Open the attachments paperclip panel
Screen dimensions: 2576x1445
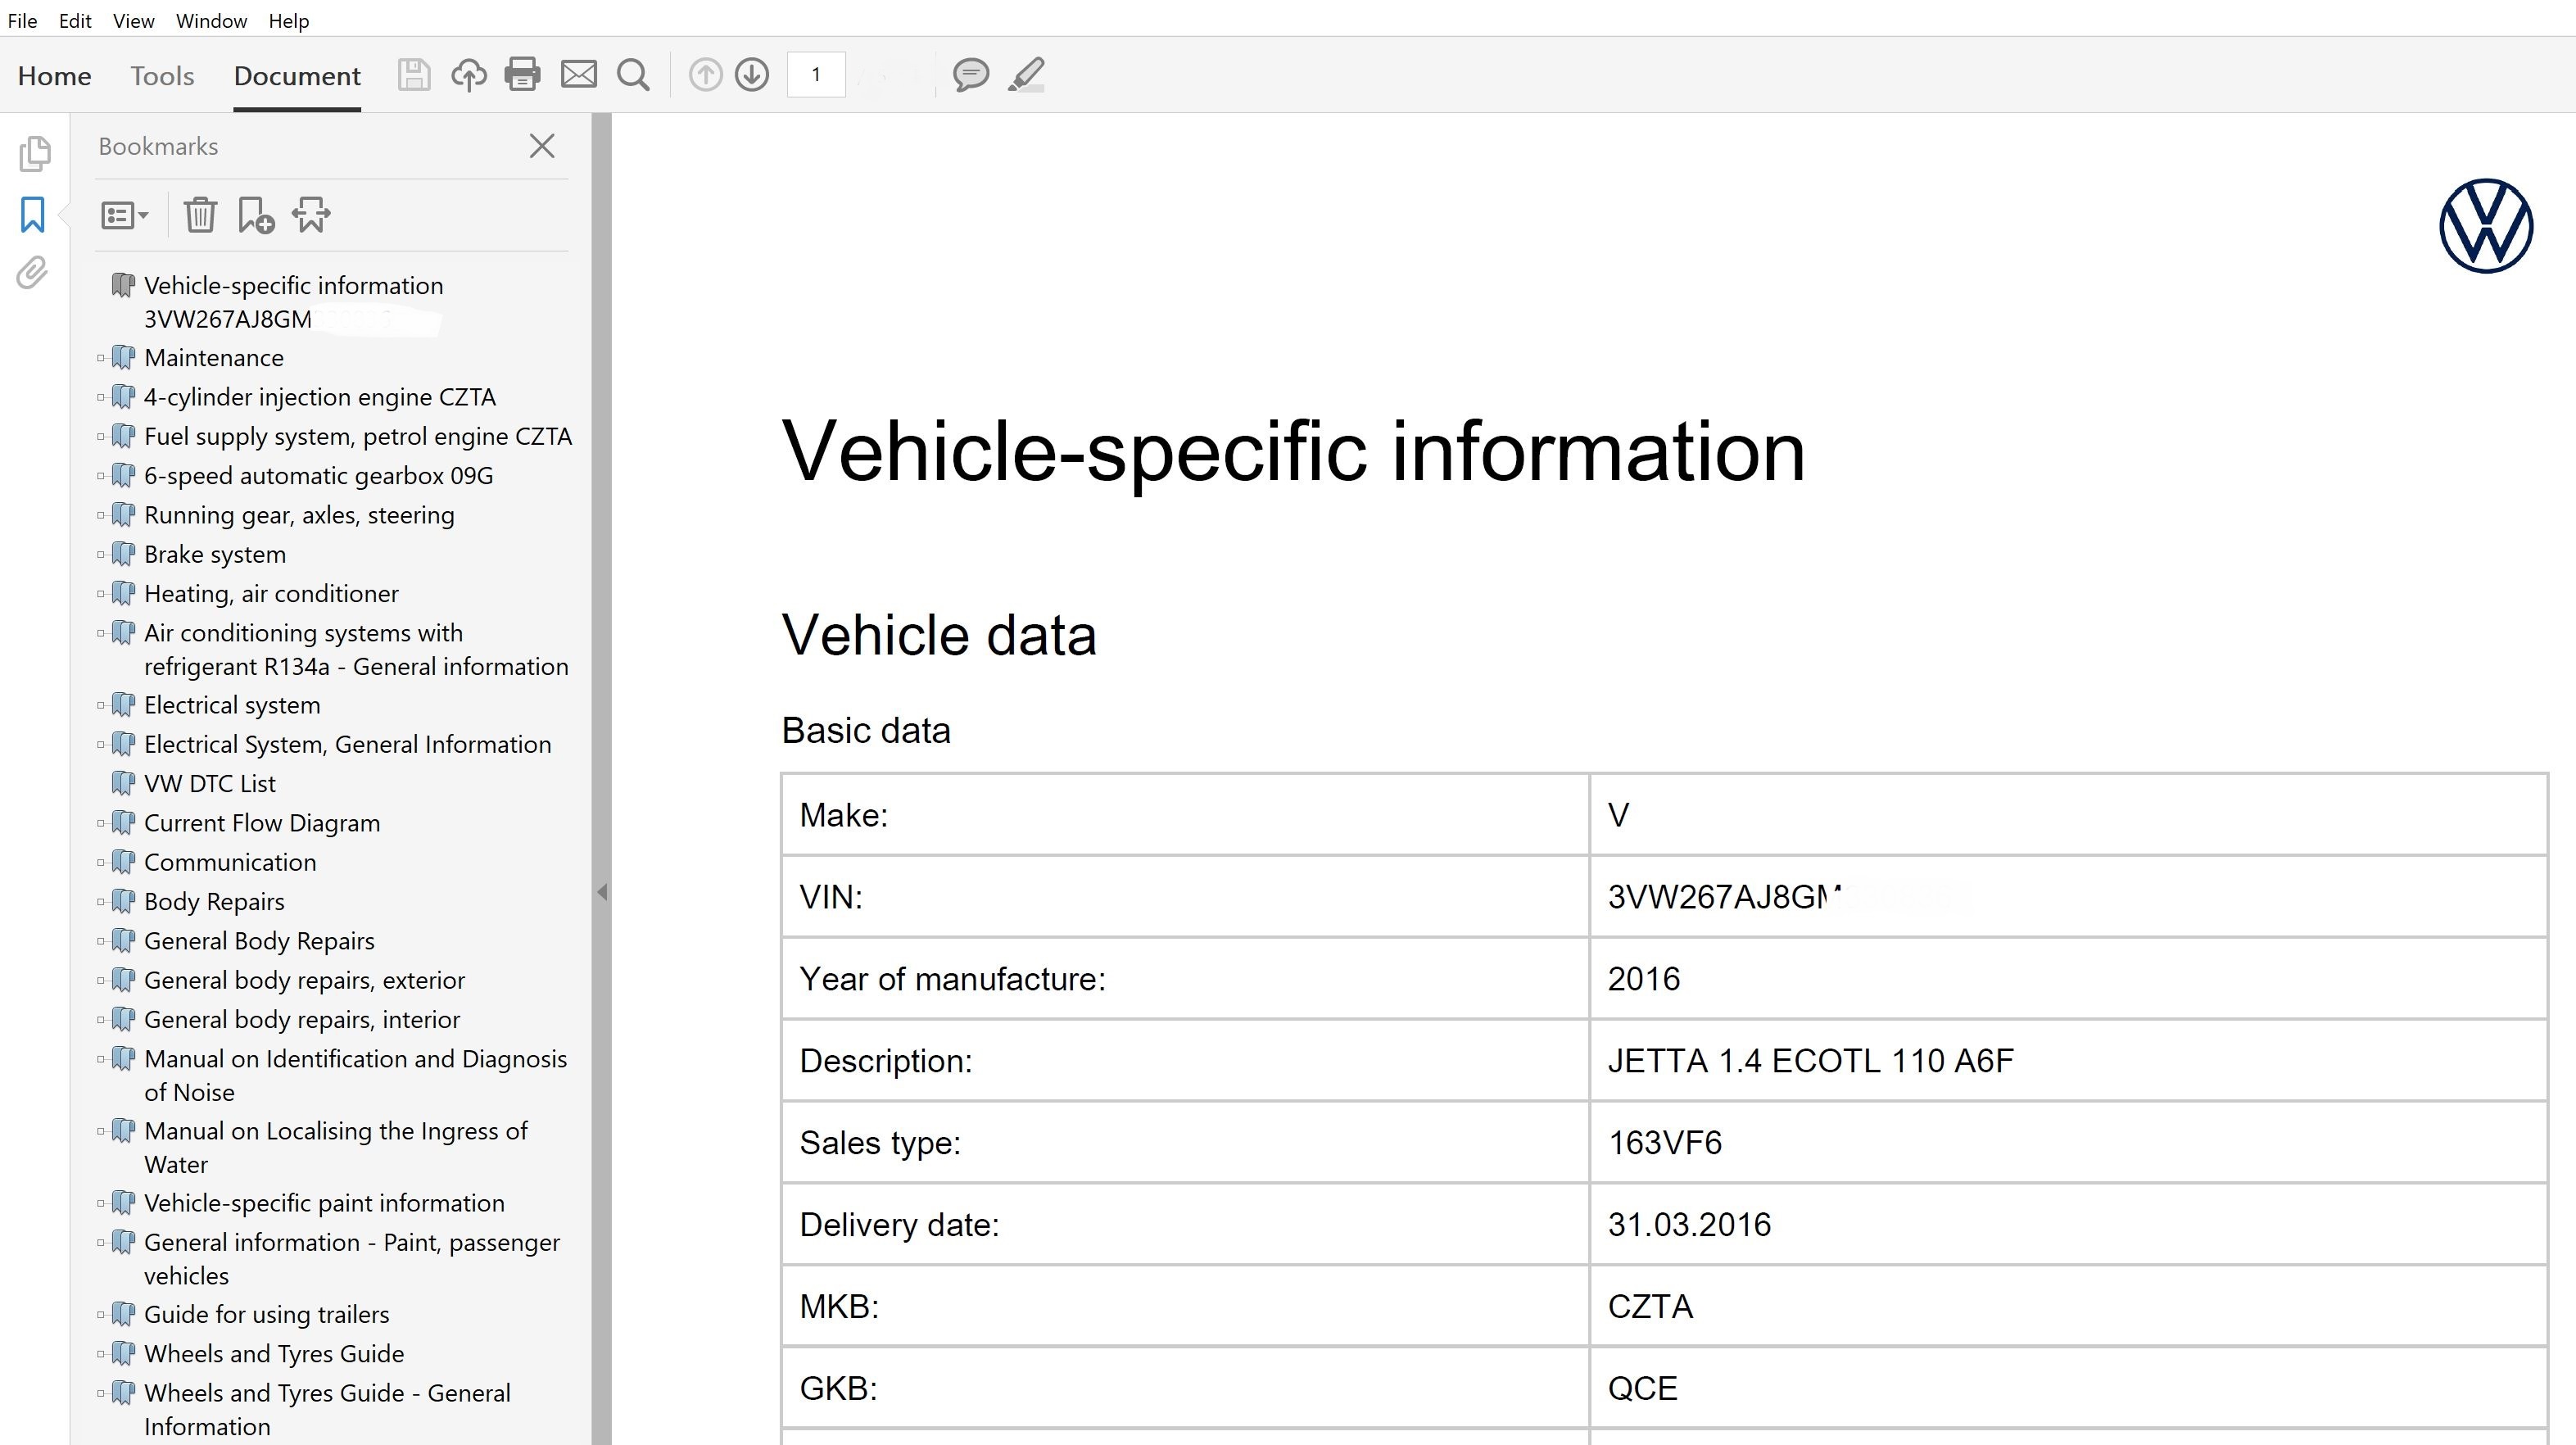(33, 273)
